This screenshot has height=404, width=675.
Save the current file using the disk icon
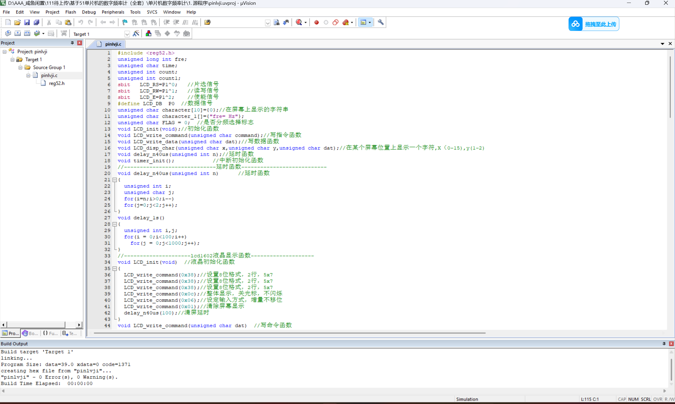(x=27, y=22)
